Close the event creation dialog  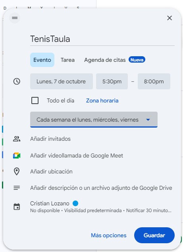[x=170, y=18]
